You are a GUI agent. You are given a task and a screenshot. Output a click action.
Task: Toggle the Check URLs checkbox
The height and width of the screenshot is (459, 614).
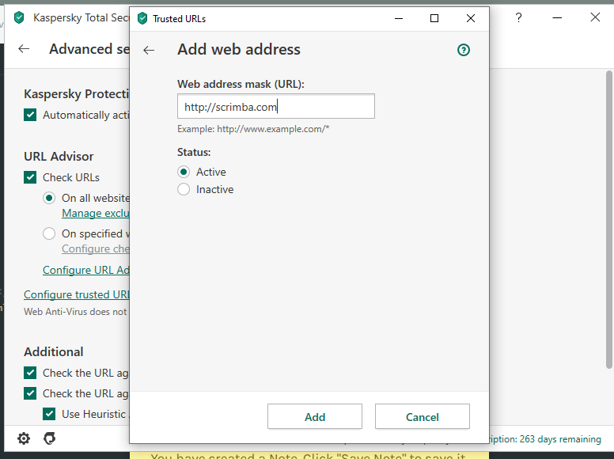coord(30,177)
